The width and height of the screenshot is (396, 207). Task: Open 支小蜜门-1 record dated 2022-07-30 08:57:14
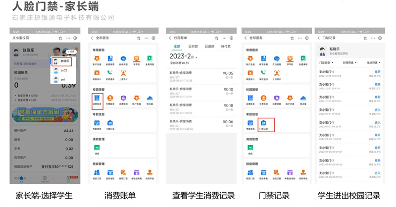tap(350, 175)
